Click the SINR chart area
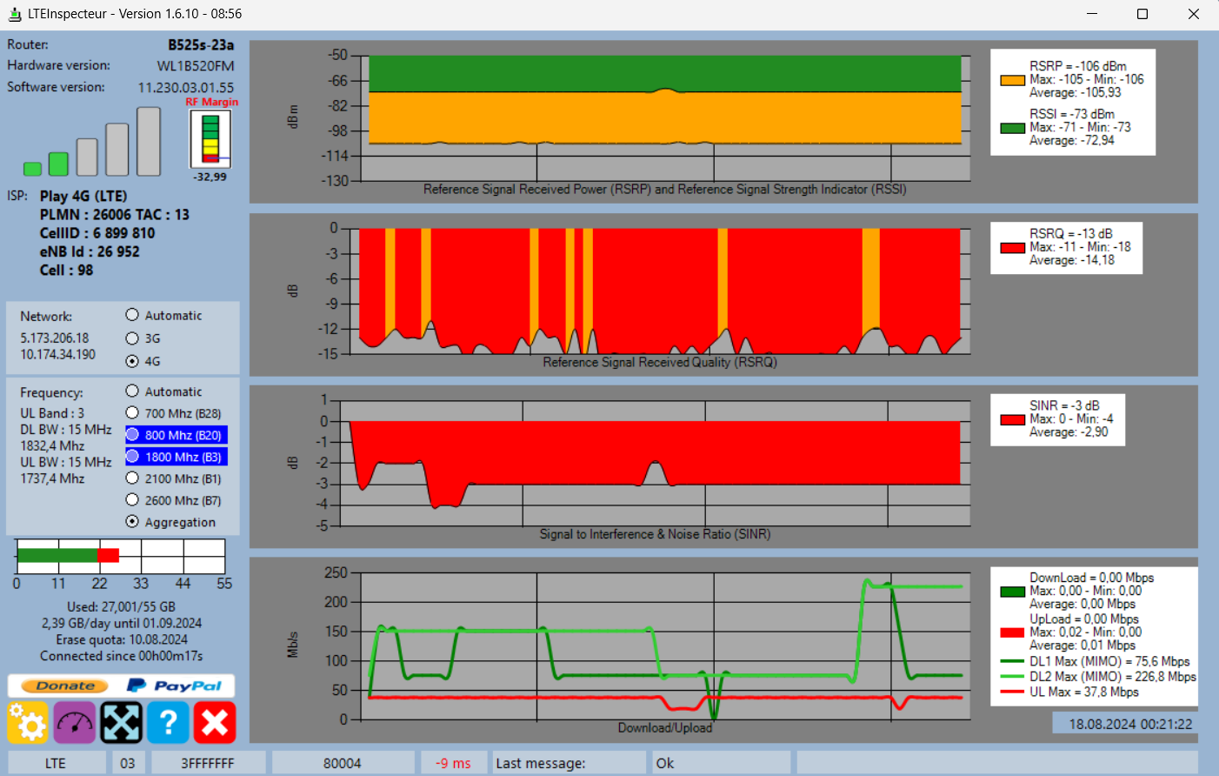The width and height of the screenshot is (1219, 776). [656, 463]
